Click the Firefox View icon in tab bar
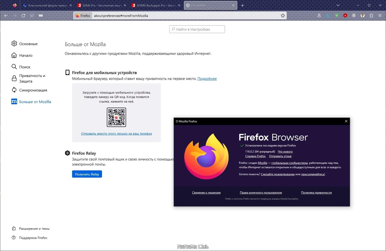This screenshot has height=251, width=386. pos(14,5)
